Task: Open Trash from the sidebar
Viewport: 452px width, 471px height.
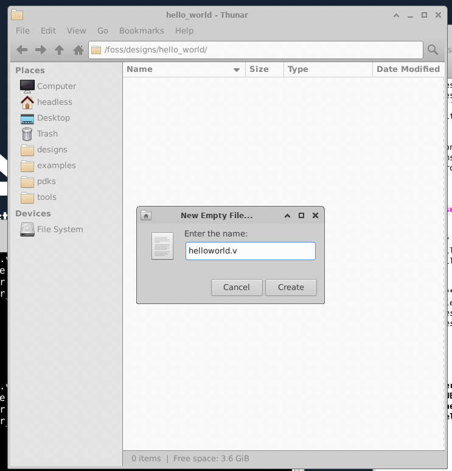Action: pos(47,133)
